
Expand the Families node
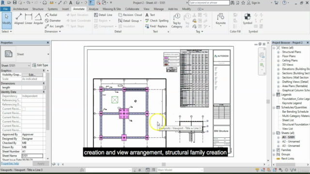click(274, 150)
